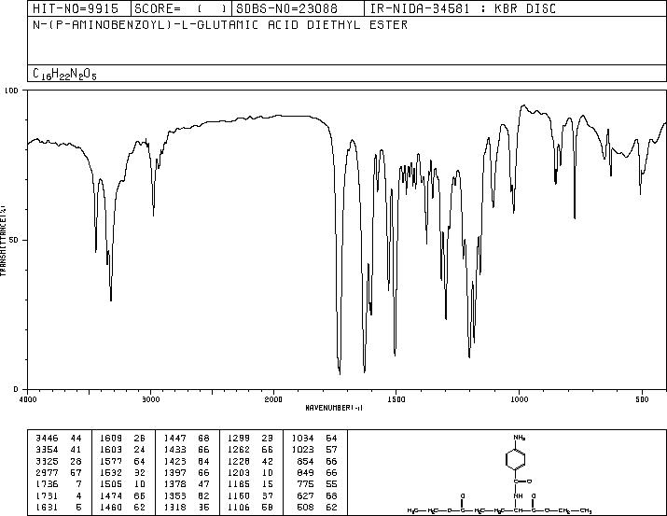Select peak table entry 1460
This screenshot has height=516, width=667.
pos(111,507)
